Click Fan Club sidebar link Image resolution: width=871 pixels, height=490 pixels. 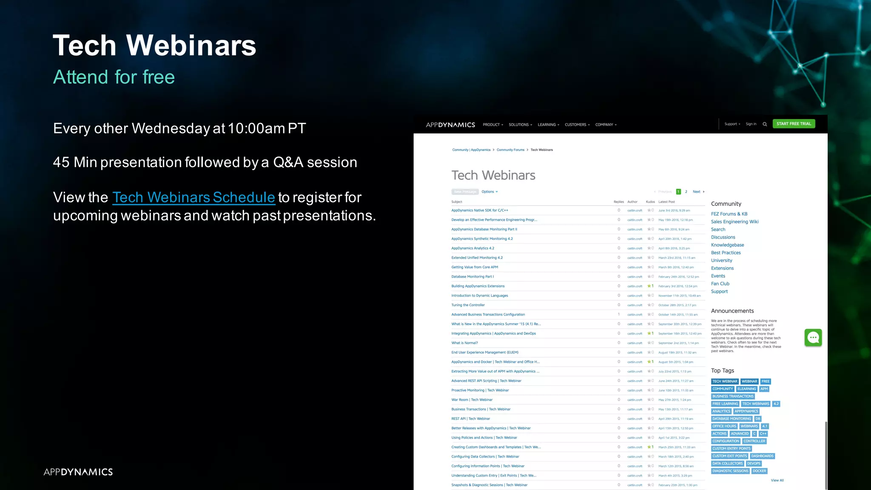[x=720, y=284]
